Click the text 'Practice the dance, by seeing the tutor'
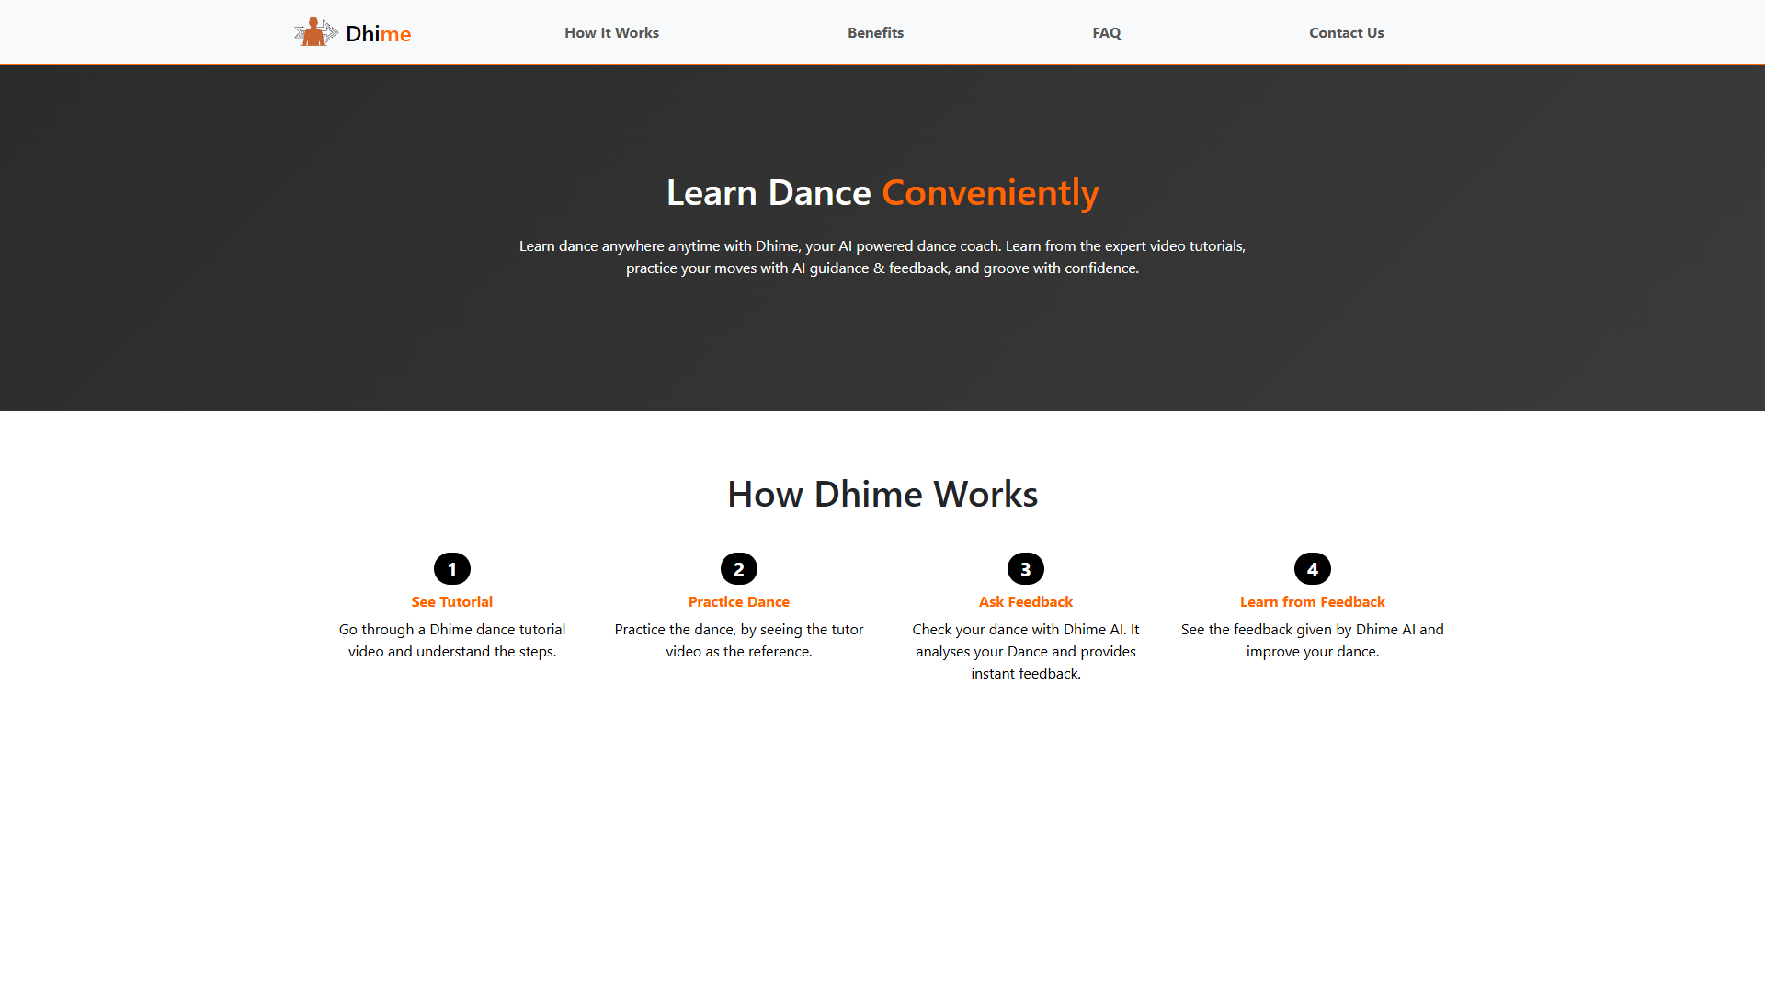The height and width of the screenshot is (993, 1765). pyautogui.click(x=739, y=629)
